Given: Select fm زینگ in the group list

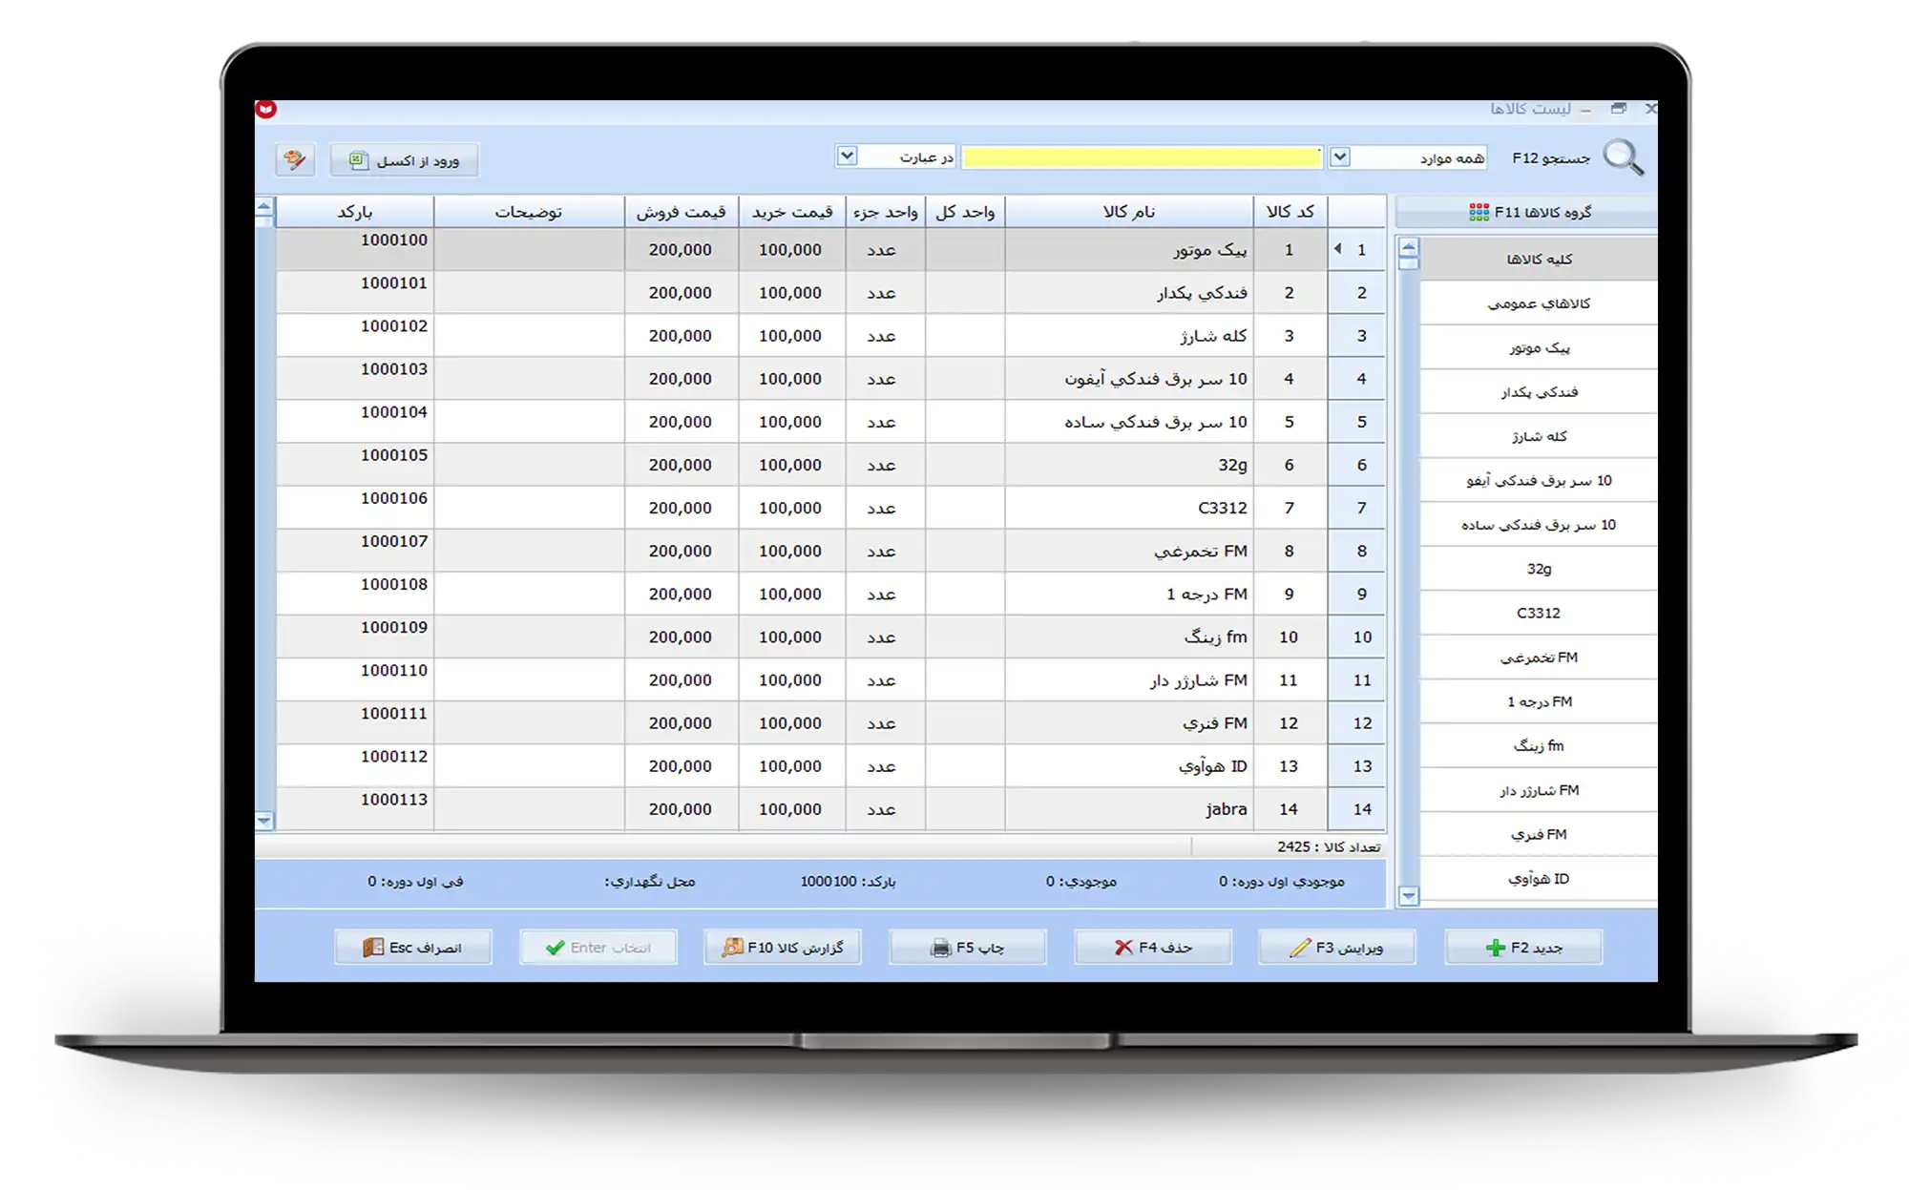Looking at the screenshot, I should (x=1539, y=745).
